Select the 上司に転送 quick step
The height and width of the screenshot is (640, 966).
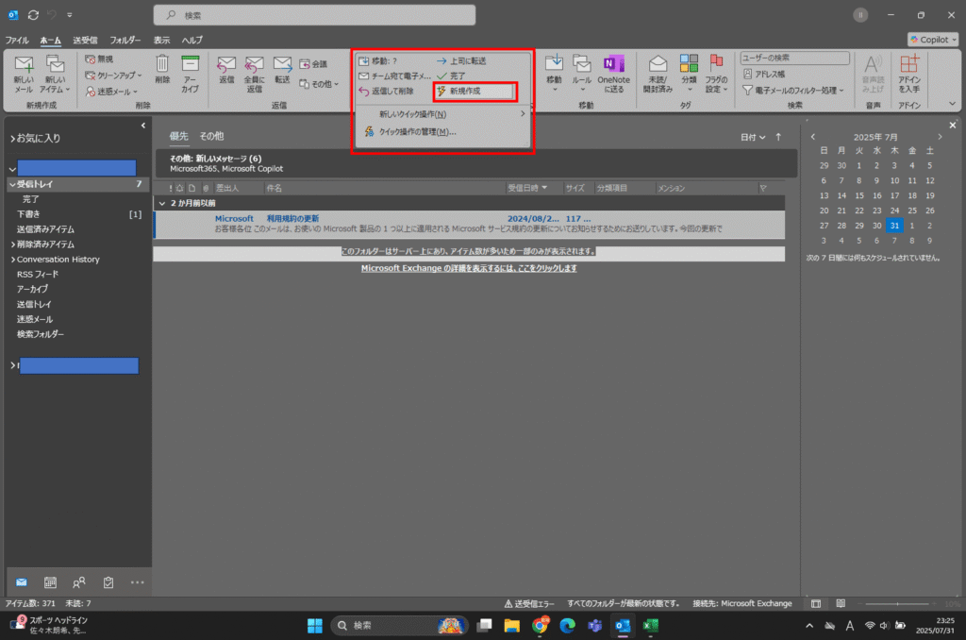(x=461, y=61)
